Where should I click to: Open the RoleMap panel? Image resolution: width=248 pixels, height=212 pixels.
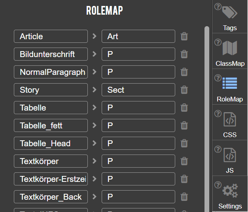coord(230,88)
